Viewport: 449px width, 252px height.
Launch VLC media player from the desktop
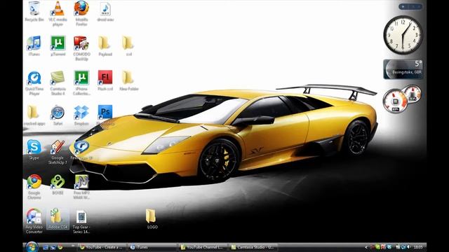tap(58, 13)
